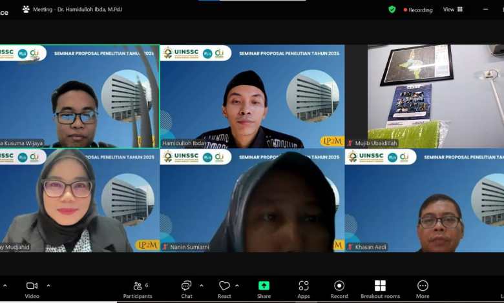Viewport: 504px width, 303px height.
Task: Open the Chat panel
Action: point(187,290)
